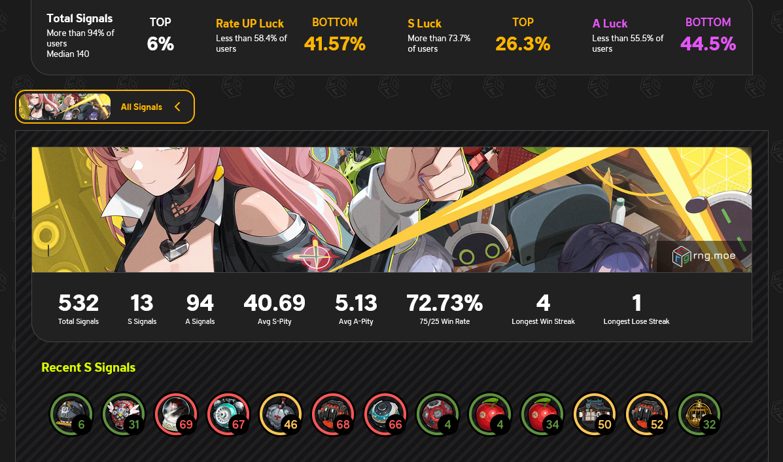This screenshot has width=783, height=462.
Task: Open the All Signals banner thumbnail
Action: pyautogui.click(x=64, y=107)
